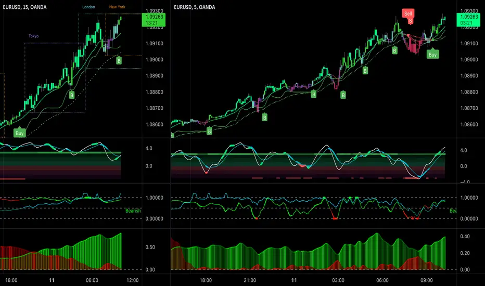Click the Bearish label in the left indicator pane
This screenshot has height=286, width=485.
coord(133,211)
